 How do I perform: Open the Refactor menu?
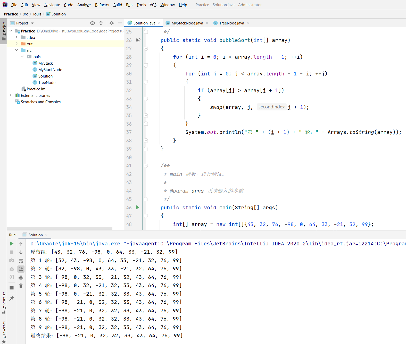tap(102, 5)
